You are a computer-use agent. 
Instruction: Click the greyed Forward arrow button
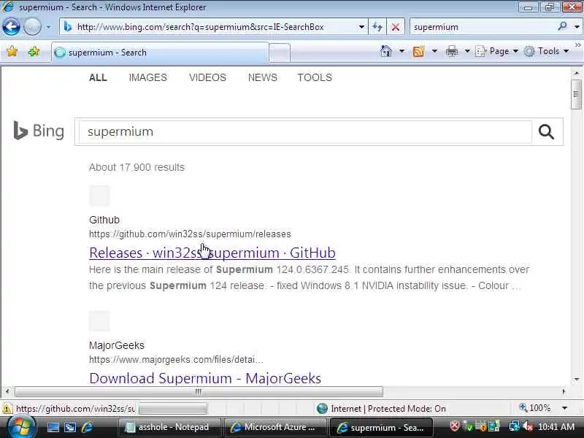(32, 27)
